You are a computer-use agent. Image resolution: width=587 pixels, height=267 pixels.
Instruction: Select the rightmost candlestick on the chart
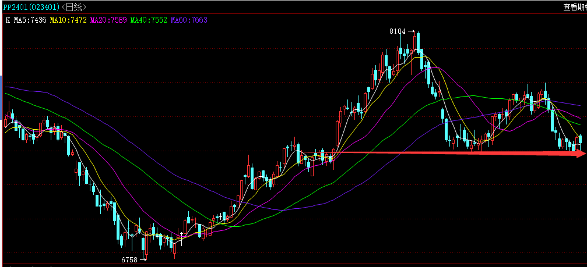click(580, 138)
